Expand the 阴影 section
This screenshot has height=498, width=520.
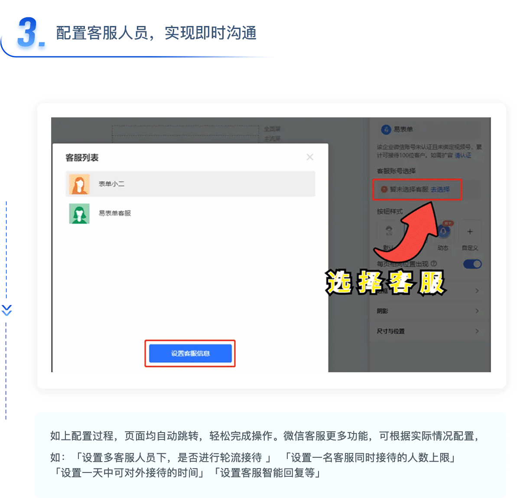click(428, 311)
